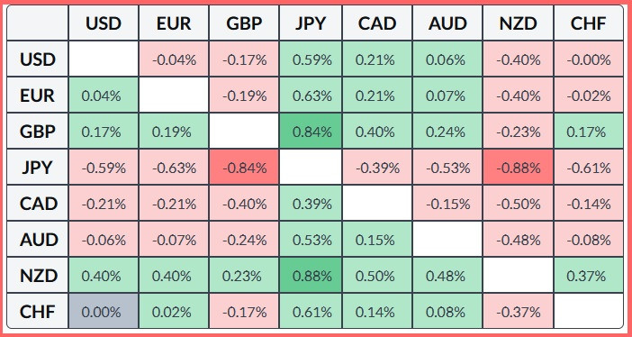Click the JPY/NZD -0.88% dark red cell
This screenshot has height=337, width=632.
point(518,168)
